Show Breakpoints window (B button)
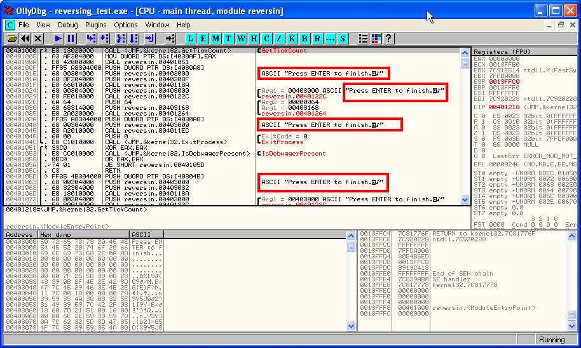The width and height of the screenshot is (581, 348). (304, 39)
